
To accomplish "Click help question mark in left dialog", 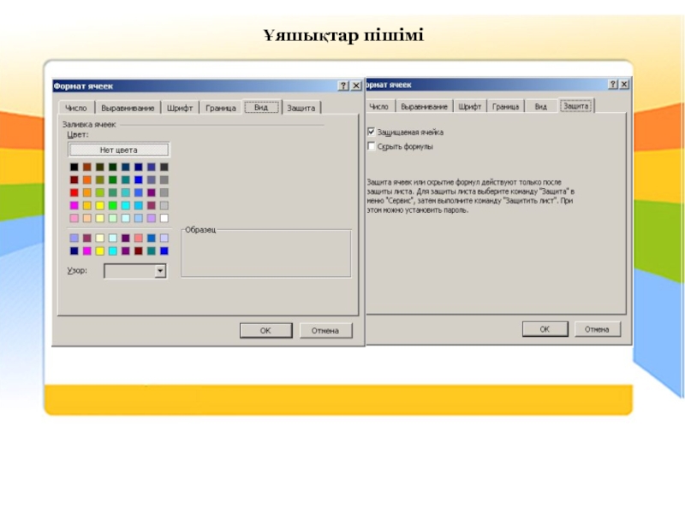I will click(344, 85).
